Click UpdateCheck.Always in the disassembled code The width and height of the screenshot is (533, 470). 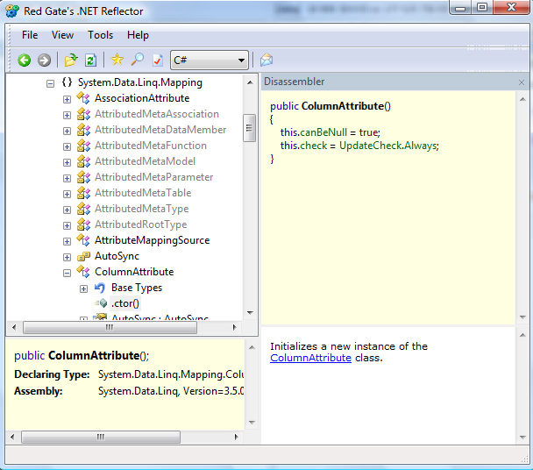tap(388, 146)
